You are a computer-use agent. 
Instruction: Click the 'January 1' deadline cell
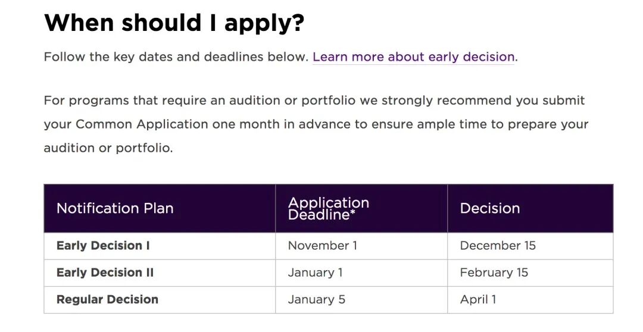[x=315, y=273]
